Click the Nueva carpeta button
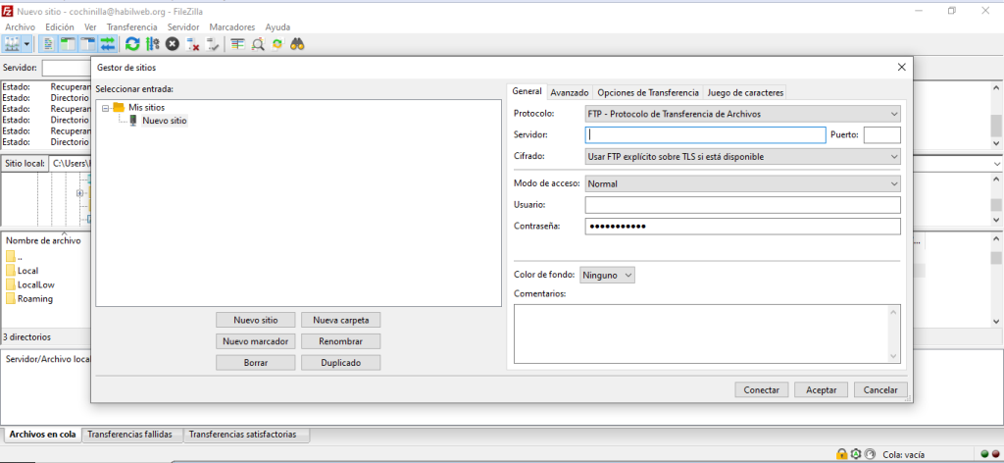Image resolution: width=1004 pixels, height=463 pixels. click(x=340, y=320)
